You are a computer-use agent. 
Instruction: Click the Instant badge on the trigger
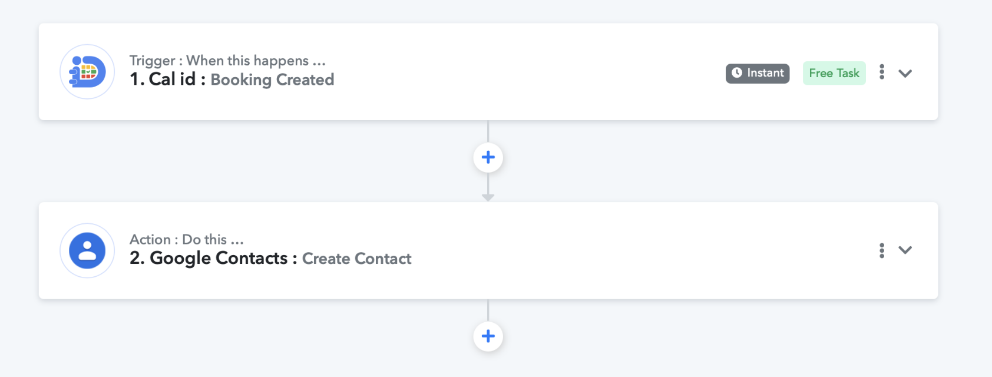[757, 72]
